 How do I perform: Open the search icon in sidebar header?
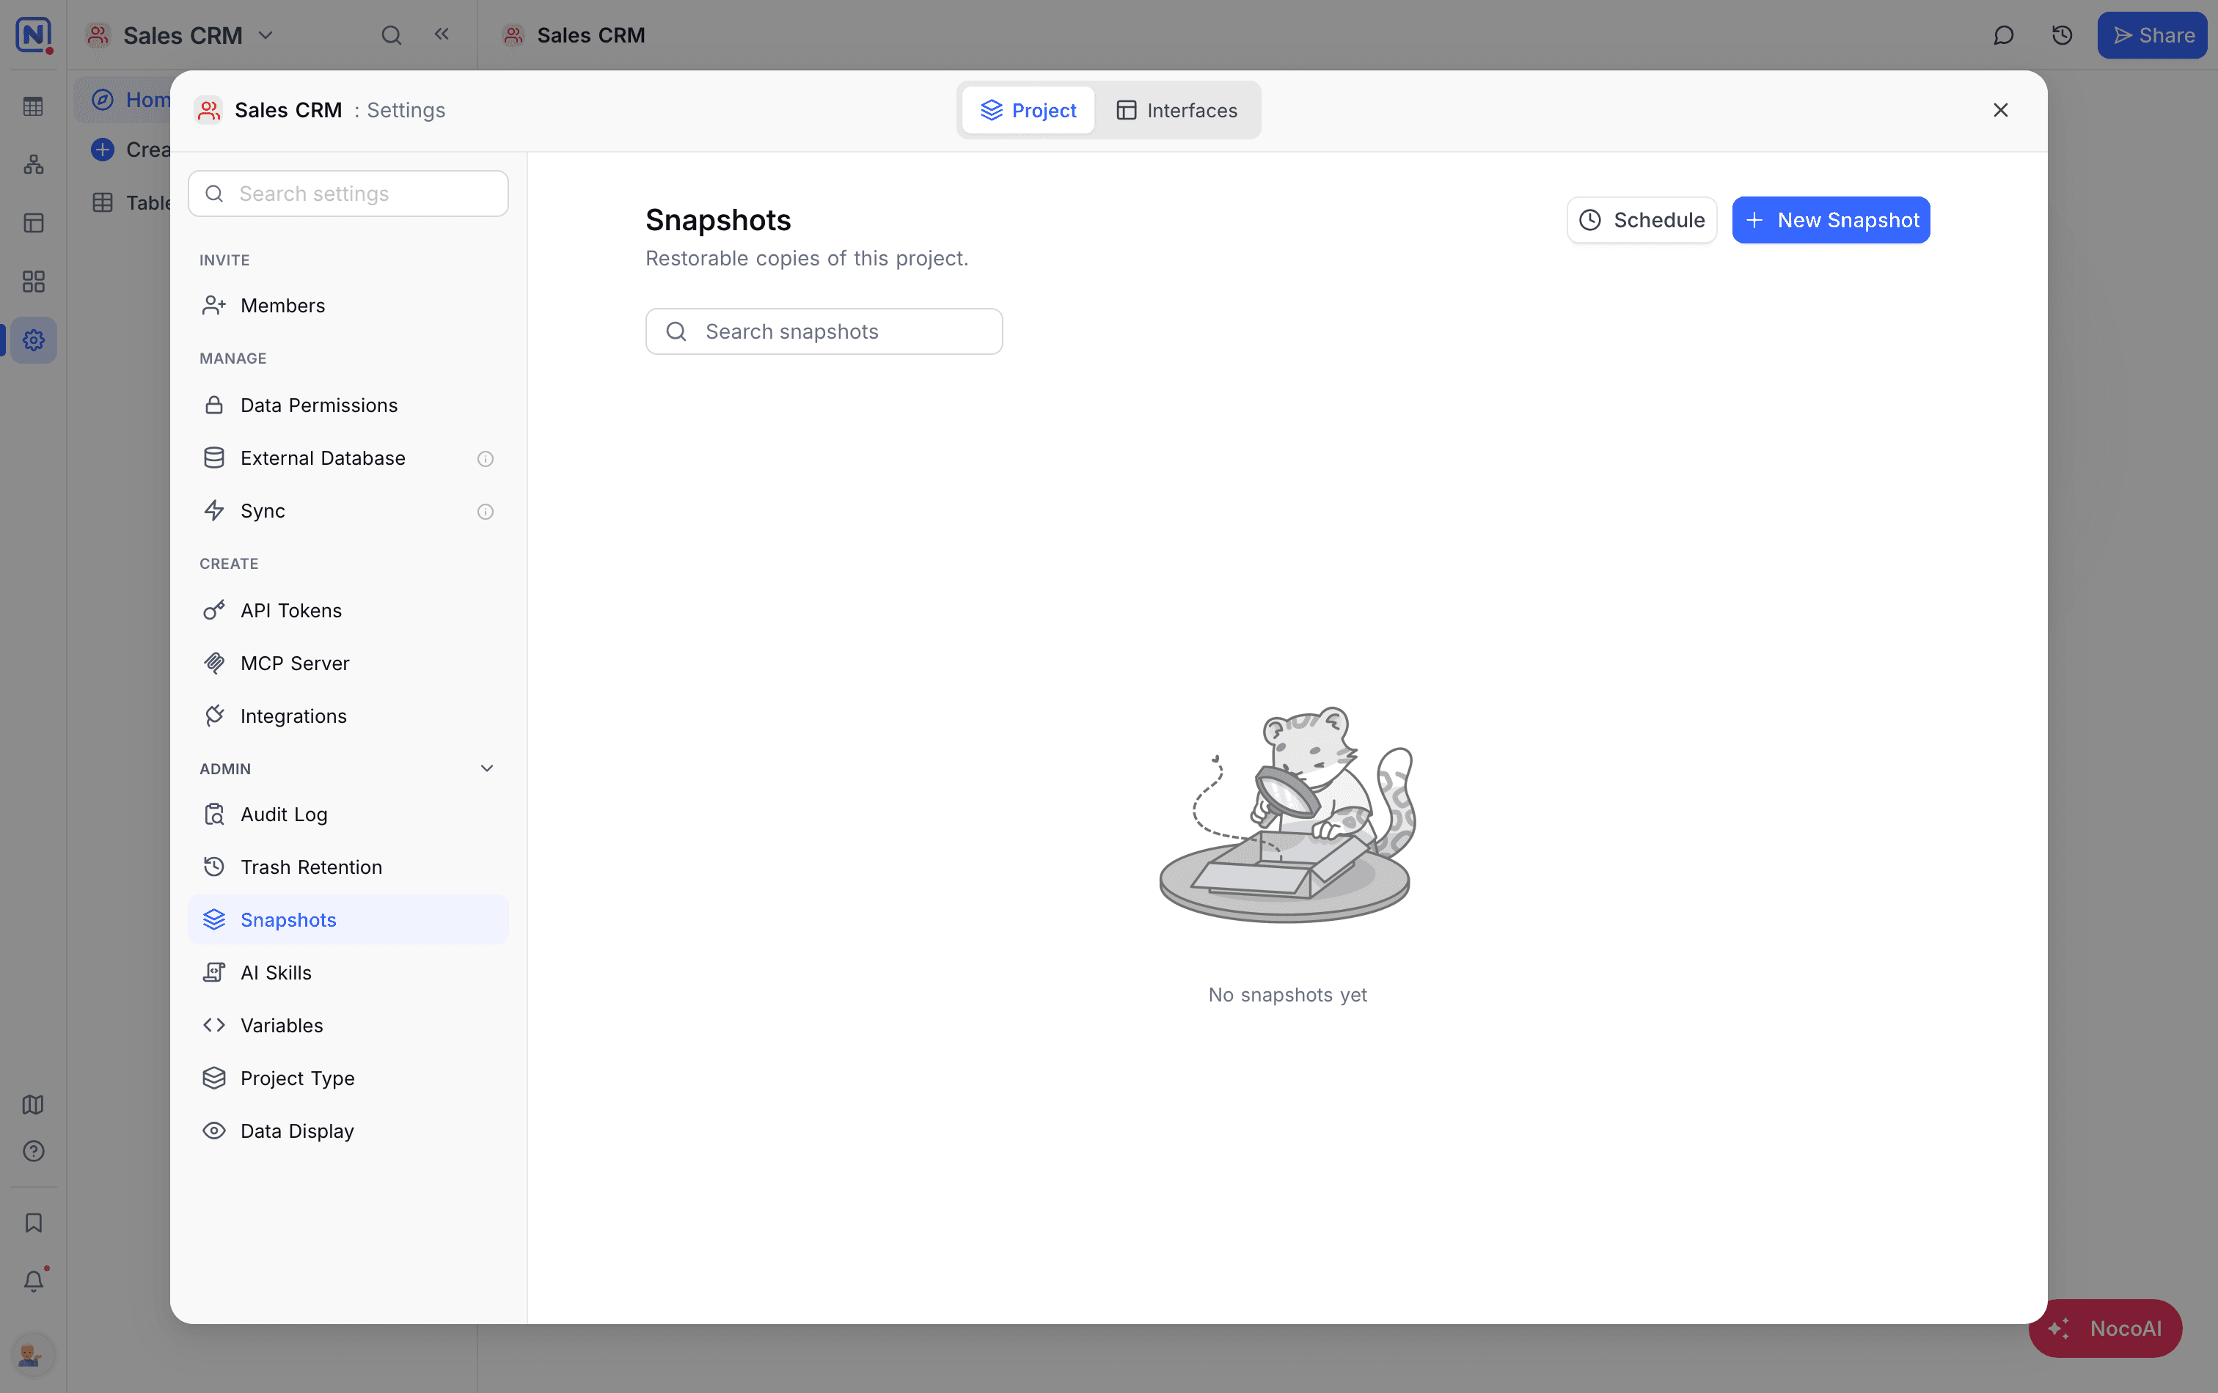coord(392,35)
